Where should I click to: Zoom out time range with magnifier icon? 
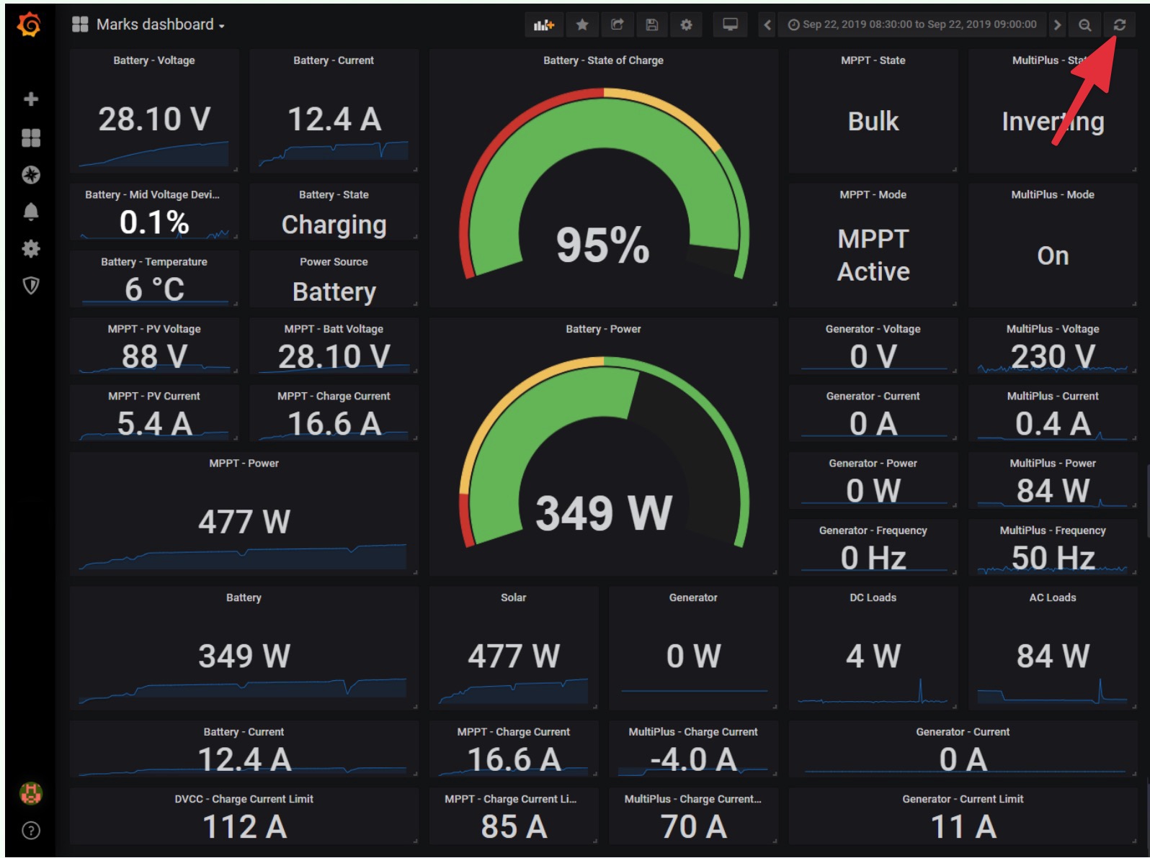pos(1084,25)
